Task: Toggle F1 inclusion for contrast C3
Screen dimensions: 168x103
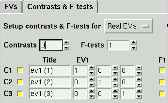Action: coord(162,94)
